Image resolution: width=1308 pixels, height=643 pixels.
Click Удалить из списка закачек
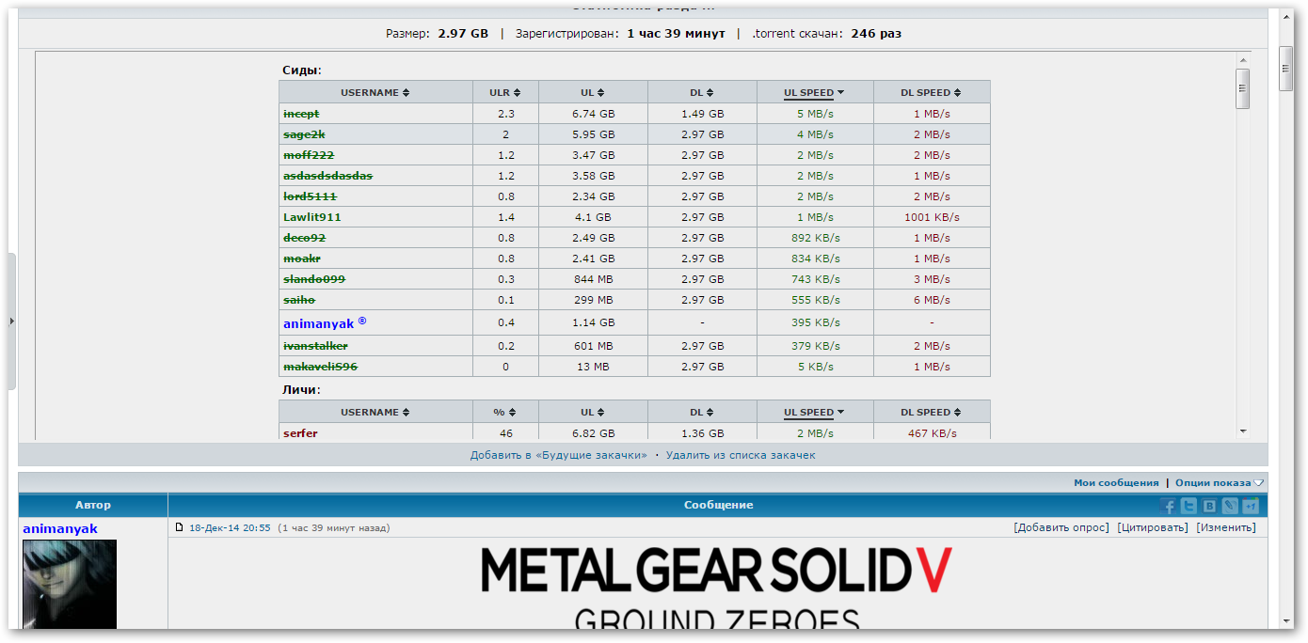(x=741, y=455)
